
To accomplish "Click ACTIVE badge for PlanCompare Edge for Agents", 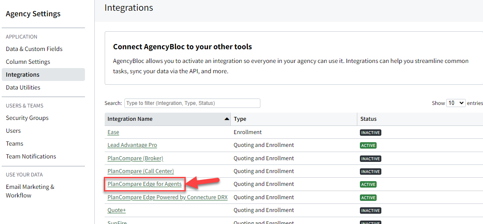I will click(368, 184).
